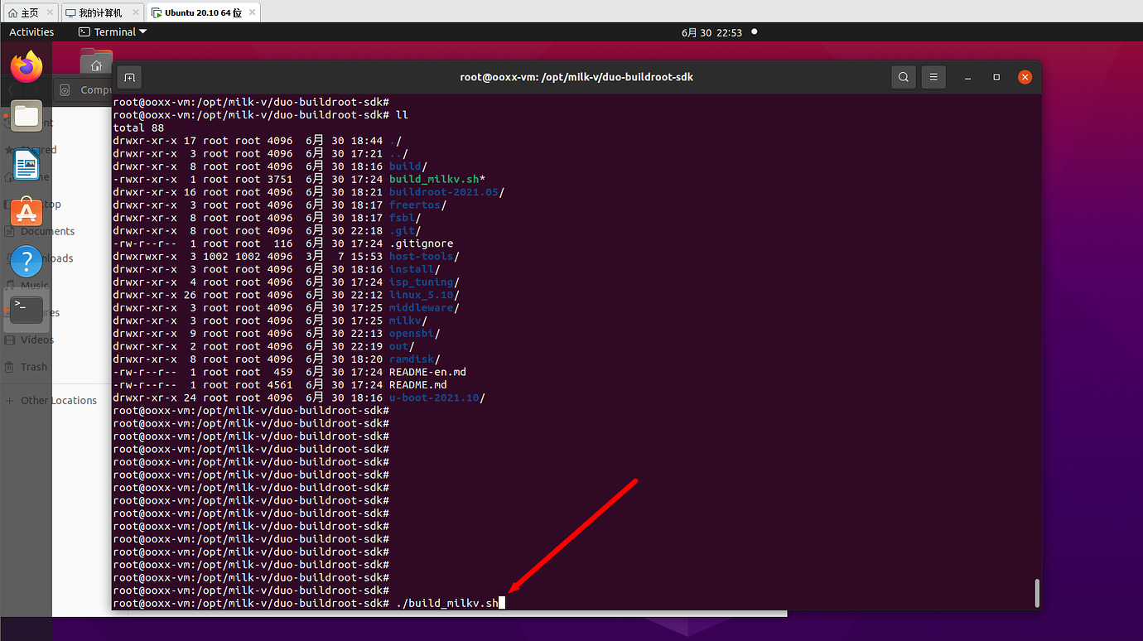Click Activities in the top bar
This screenshot has width=1143, height=641.
click(31, 31)
